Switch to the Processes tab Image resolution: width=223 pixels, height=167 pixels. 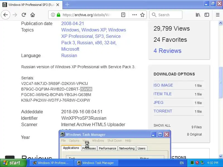(89, 148)
